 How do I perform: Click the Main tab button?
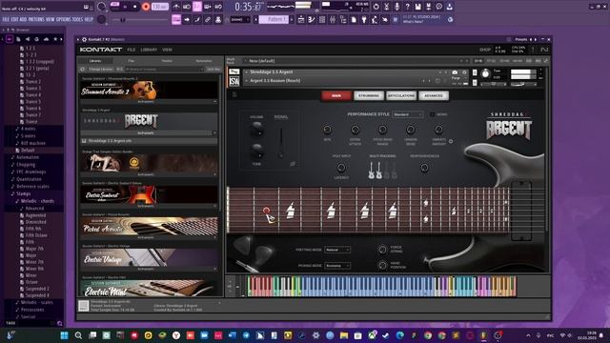click(x=336, y=95)
